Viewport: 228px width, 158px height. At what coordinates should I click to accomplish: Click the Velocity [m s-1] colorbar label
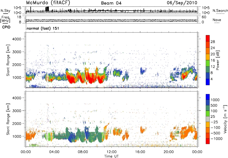tap(225, 119)
